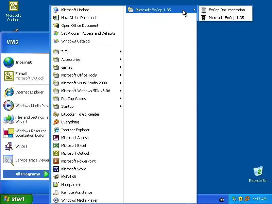Image resolution: width=272 pixels, height=204 pixels.
Task: Launch Internet Explorer from recent programs
Action: 25,92
